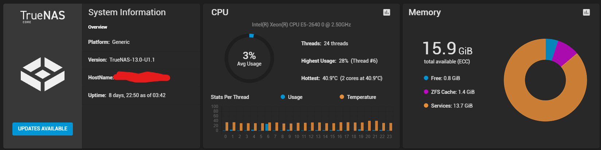Click the orange Services legend dot
Viewport: 601px width, 150px height.
(426, 106)
